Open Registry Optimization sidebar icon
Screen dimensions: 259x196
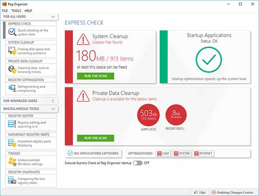(x=12, y=88)
